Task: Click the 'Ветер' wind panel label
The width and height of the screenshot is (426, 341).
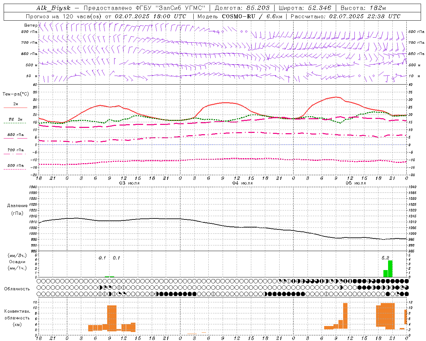Action: tap(31, 25)
